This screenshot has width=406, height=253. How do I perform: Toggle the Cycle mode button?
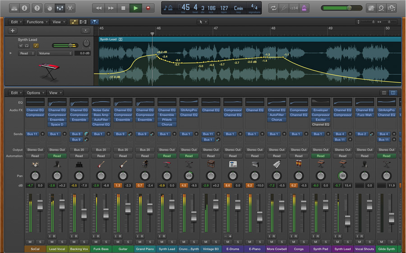[x=273, y=8]
